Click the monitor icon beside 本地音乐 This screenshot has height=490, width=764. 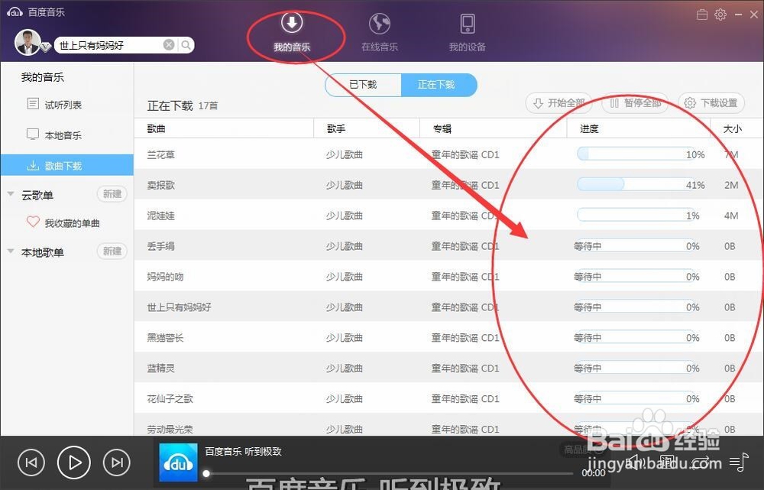pyautogui.click(x=33, y=134)
